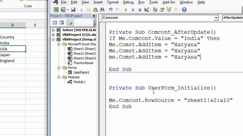Click the Save icon in toolbar
The width and height of the screenshot is (243, 136).
point(73,10)
